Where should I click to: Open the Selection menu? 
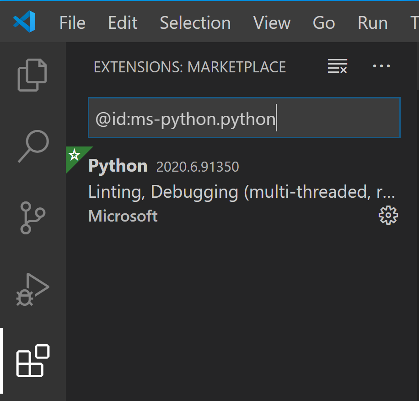click(x=195, y=23)
